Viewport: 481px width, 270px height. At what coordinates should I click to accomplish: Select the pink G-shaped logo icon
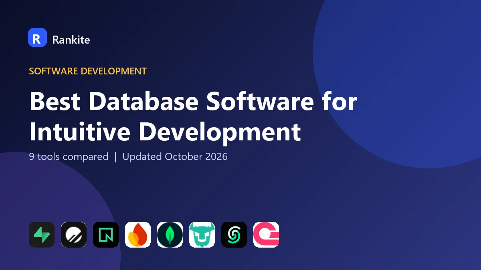click(x=266, y=235)
